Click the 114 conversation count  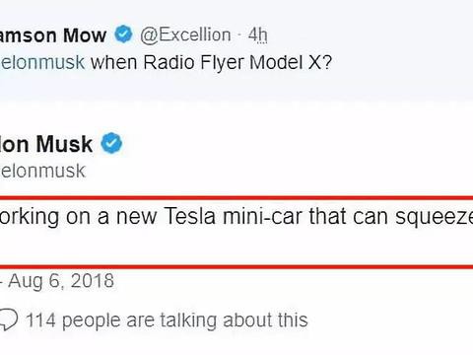click(40, 320)
